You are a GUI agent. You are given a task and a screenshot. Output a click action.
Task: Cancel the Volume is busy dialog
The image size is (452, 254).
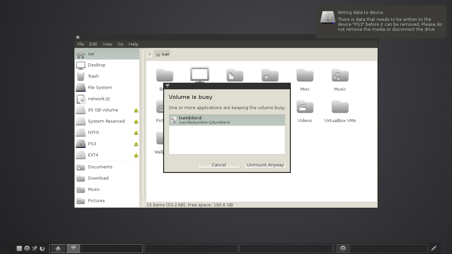point(219,165)
